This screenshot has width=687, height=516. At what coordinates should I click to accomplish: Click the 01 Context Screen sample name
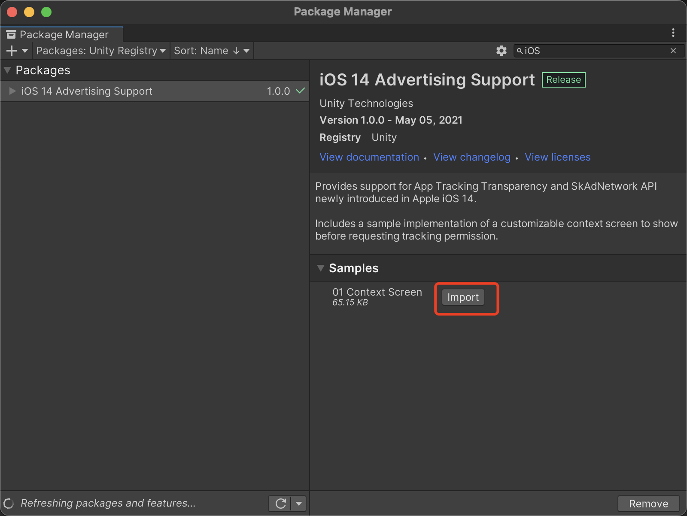[x=377, y=292]
